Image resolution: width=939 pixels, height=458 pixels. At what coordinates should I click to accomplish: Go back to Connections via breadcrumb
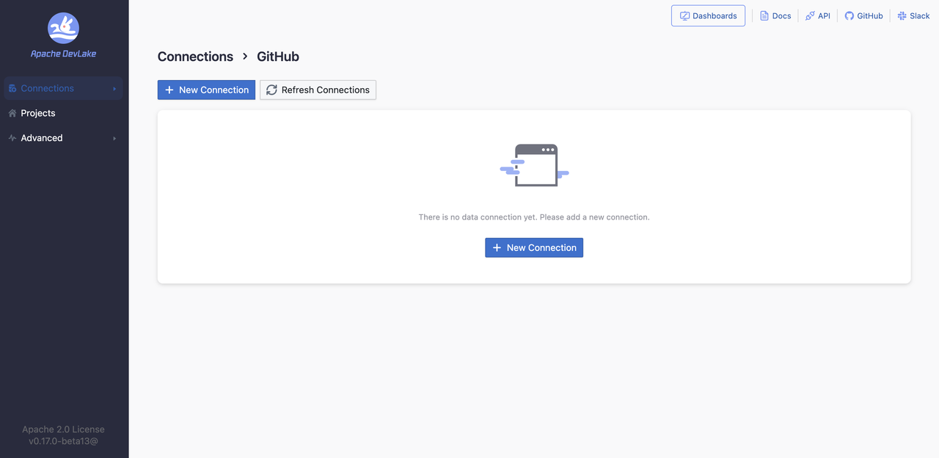[x=195, y=57]
